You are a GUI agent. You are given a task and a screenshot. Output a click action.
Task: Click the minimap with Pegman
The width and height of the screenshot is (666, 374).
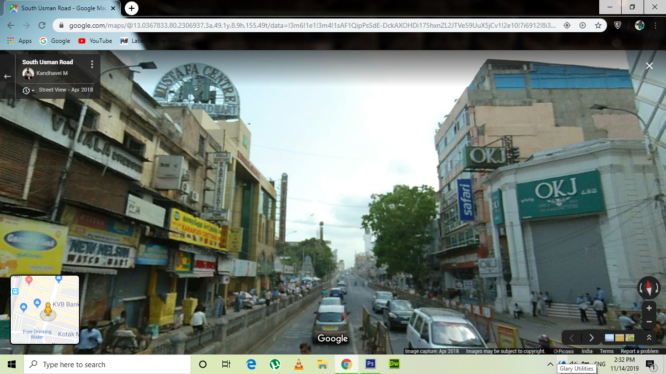click(45, 310)
